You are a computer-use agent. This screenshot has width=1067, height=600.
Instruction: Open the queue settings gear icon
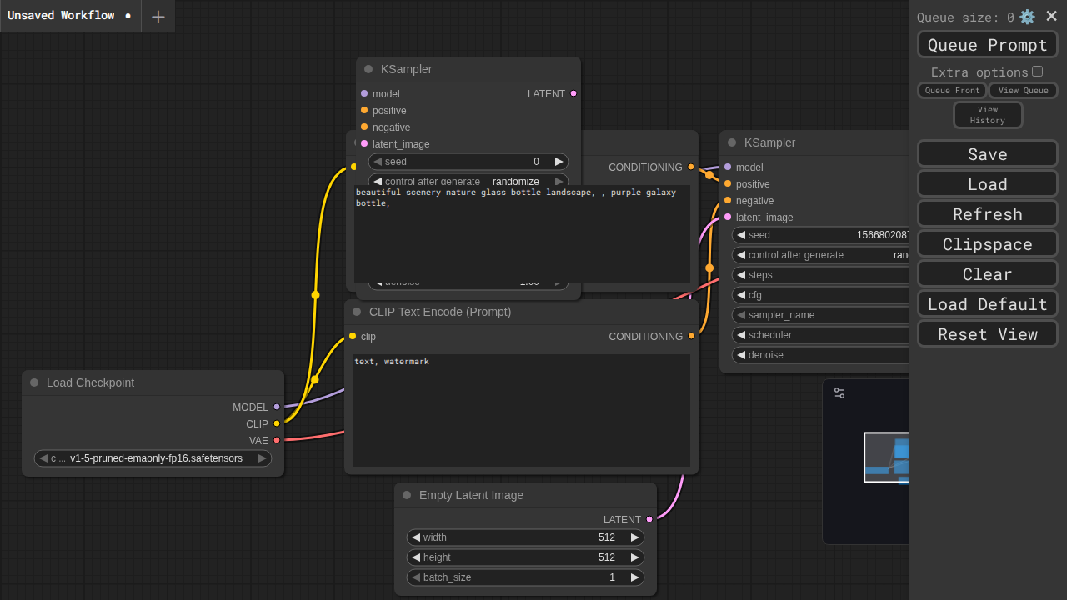(1027, 17)
